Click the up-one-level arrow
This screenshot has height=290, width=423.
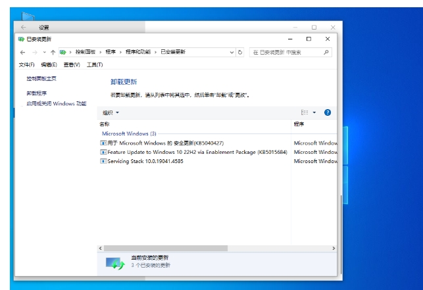coord(53,52)
